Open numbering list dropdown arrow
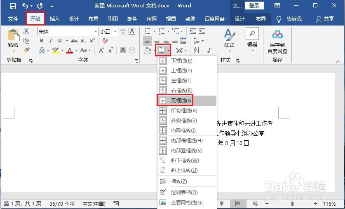The height and width of the screenshot is (209, 345). point(168,31)
